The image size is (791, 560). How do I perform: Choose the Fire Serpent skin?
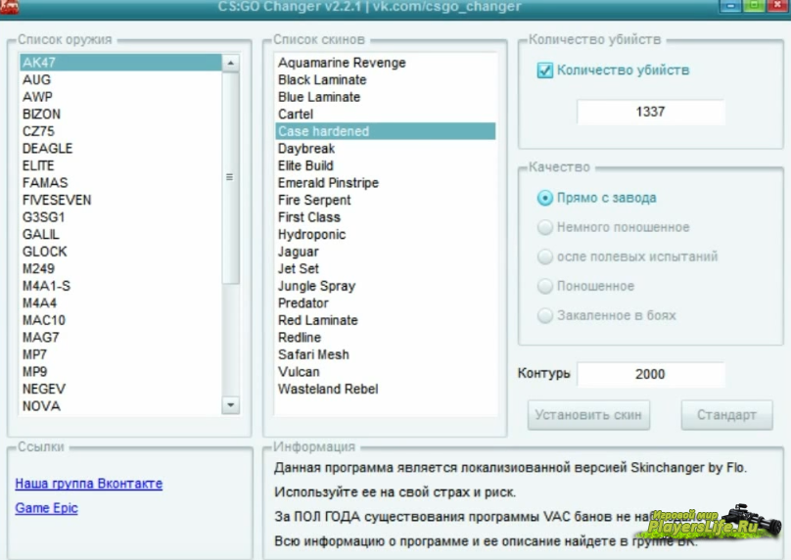(386, 200)
